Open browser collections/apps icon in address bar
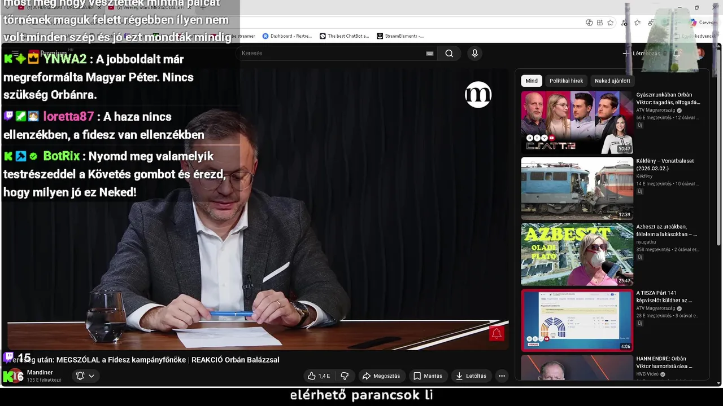The image size is (723, 406). click(x=600, y=23)
